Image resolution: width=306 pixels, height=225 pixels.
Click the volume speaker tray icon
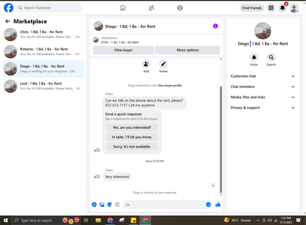[x=269, y=220]
